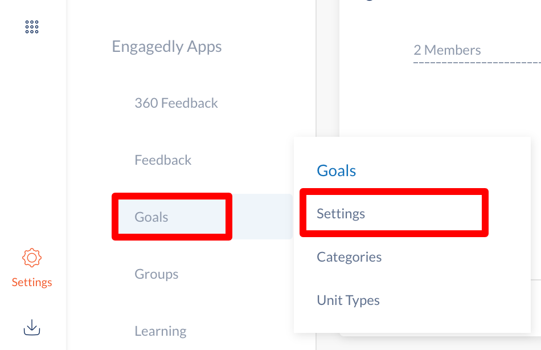The height and width of the screenshot is (350, 541).
Task: Select Learning from the apps list
Action: coord(161,331)
